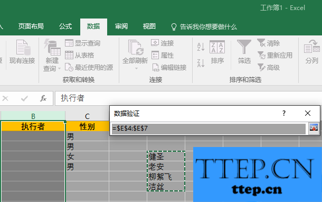Click the lightbulb tell-me icon

174,27
